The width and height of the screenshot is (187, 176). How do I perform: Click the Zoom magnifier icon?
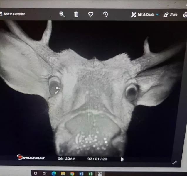coord(62,14)
